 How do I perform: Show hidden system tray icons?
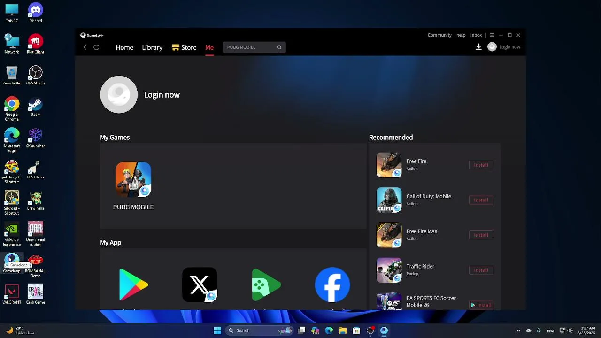(518, 330)
